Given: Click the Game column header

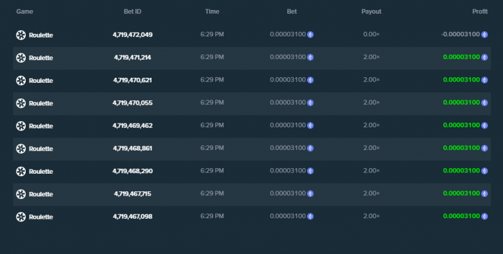Looking at the screenshot, I should tap(25, 11).
